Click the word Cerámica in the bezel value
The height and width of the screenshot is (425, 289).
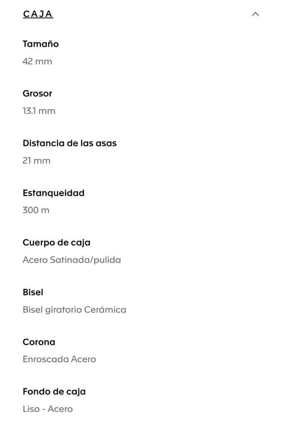point(107,310)
